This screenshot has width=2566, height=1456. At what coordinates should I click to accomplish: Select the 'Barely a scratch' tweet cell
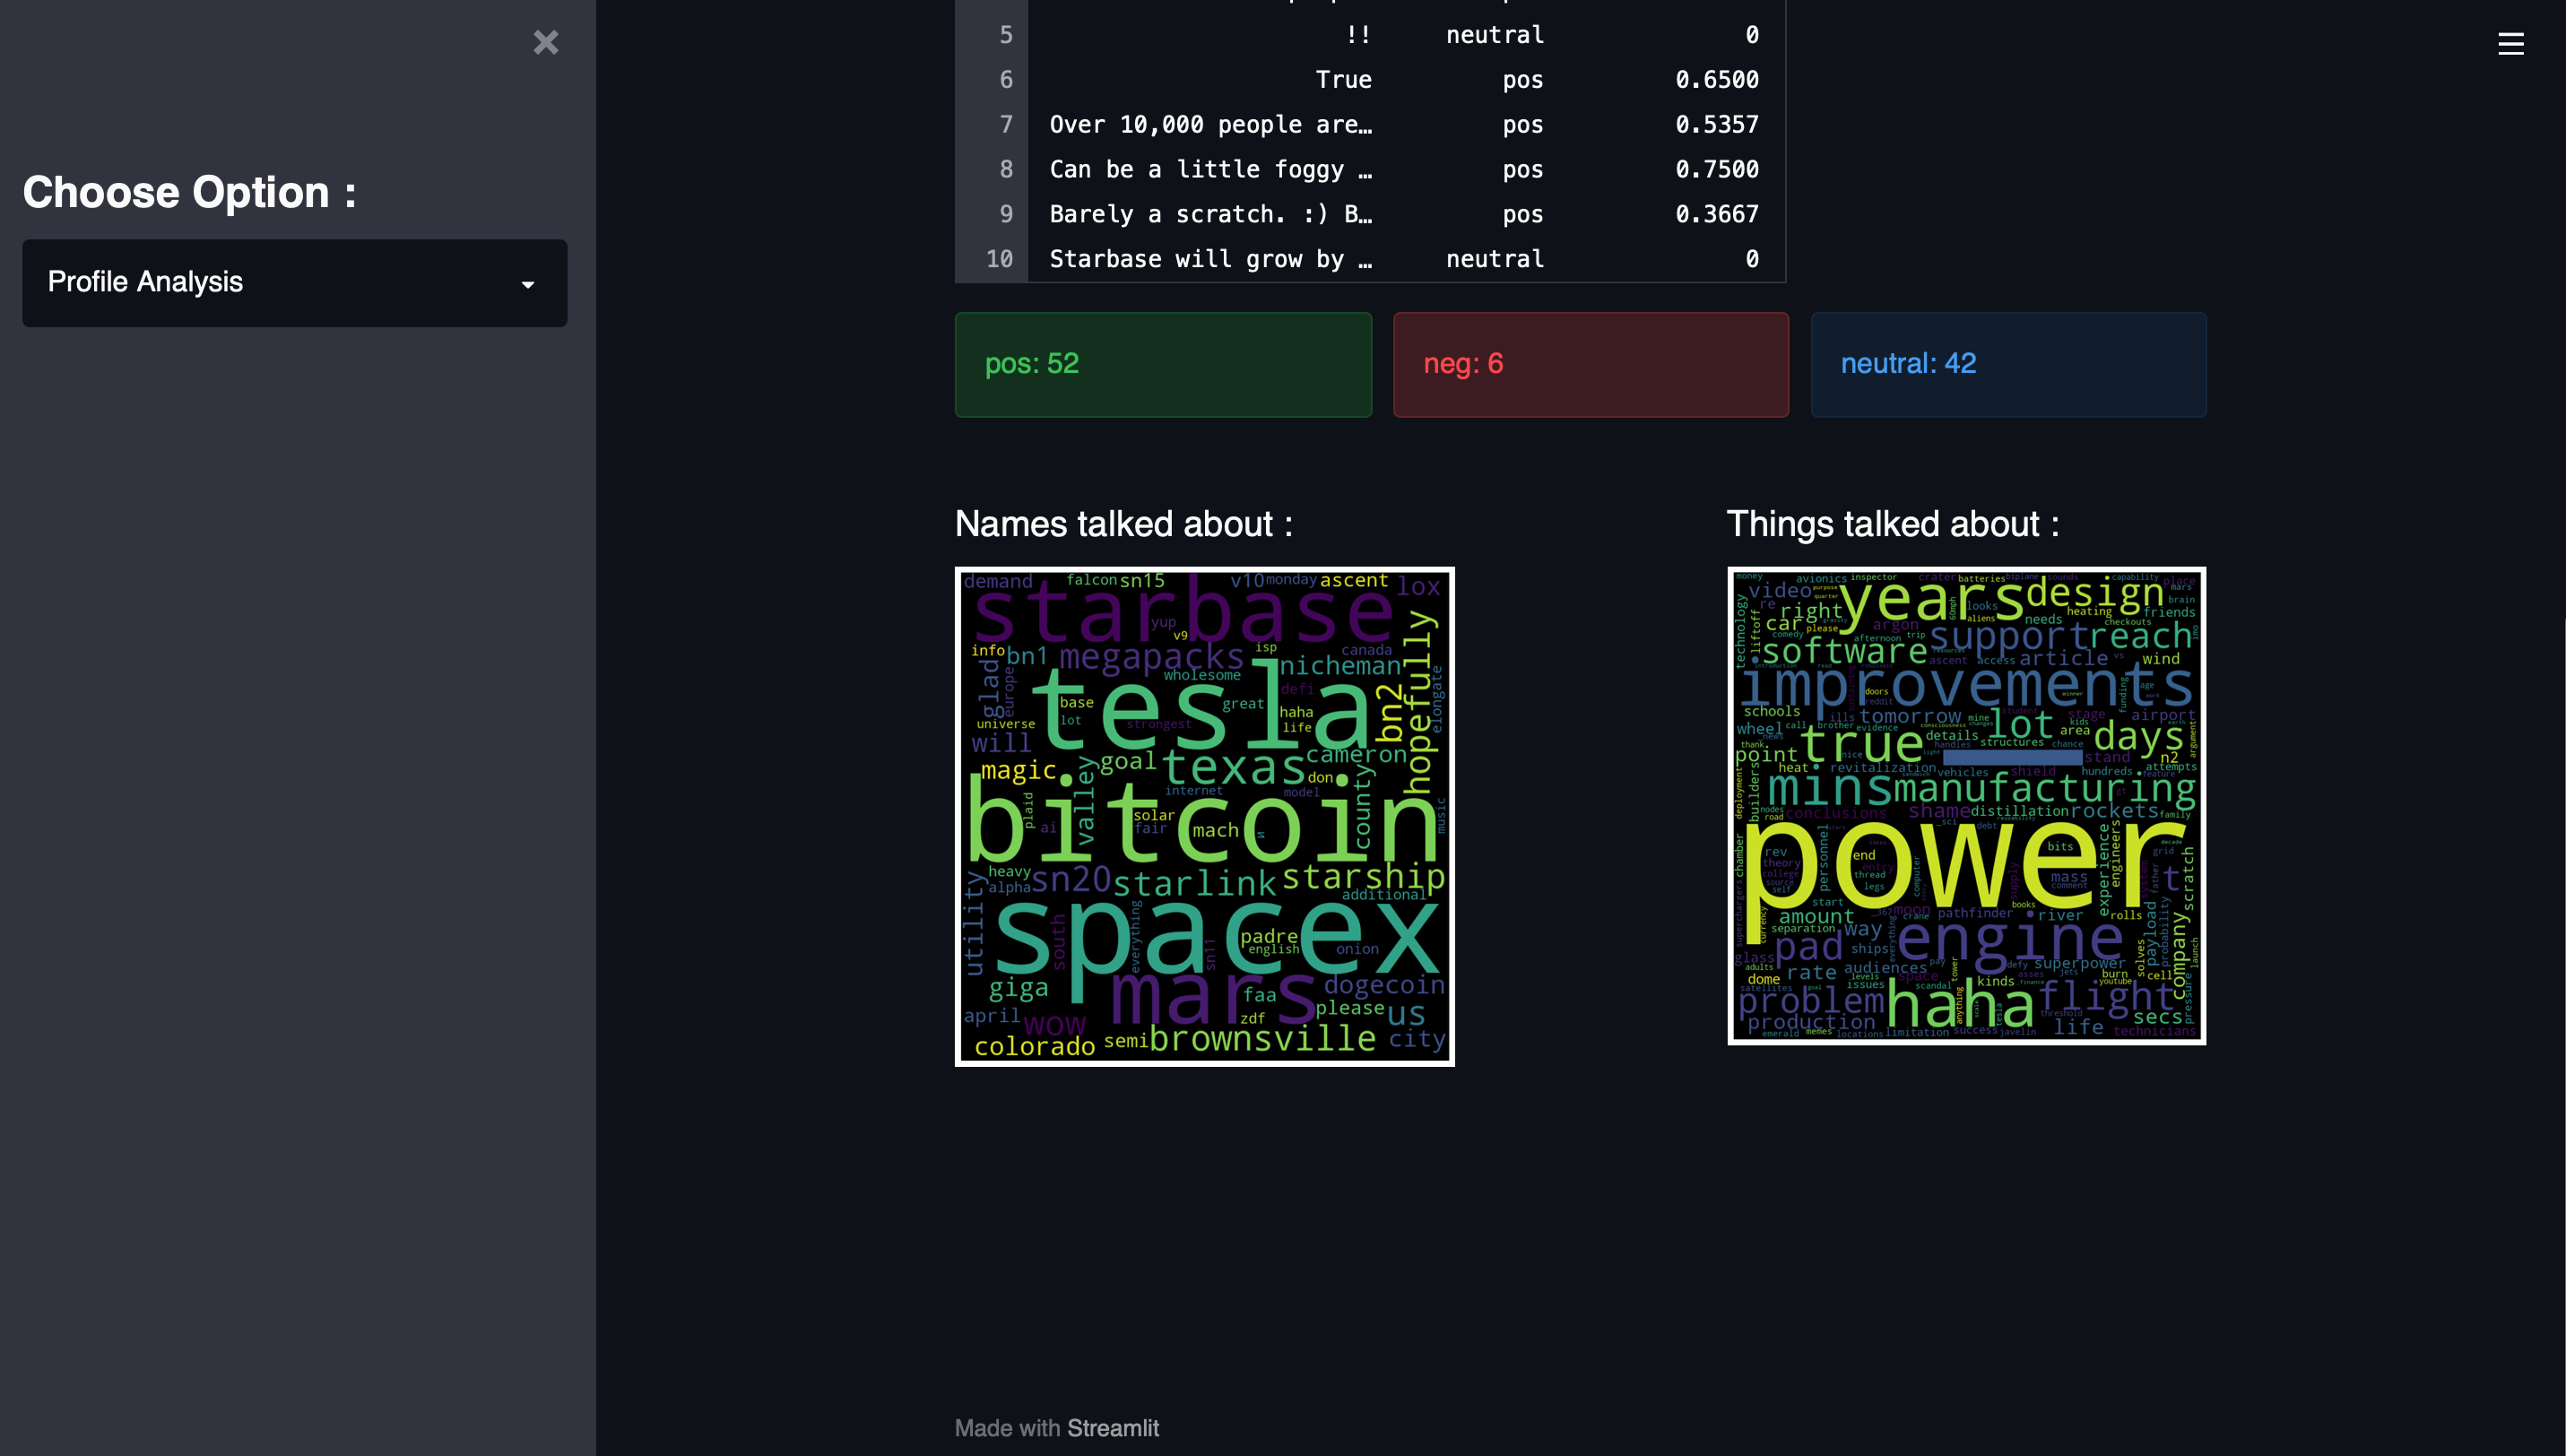tap(1210, 215)
